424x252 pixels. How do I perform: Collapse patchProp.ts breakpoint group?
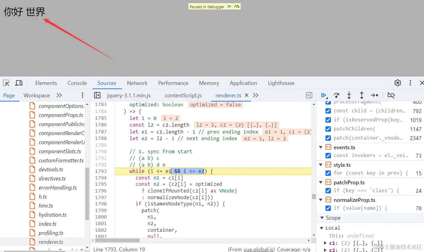[321, 183]
